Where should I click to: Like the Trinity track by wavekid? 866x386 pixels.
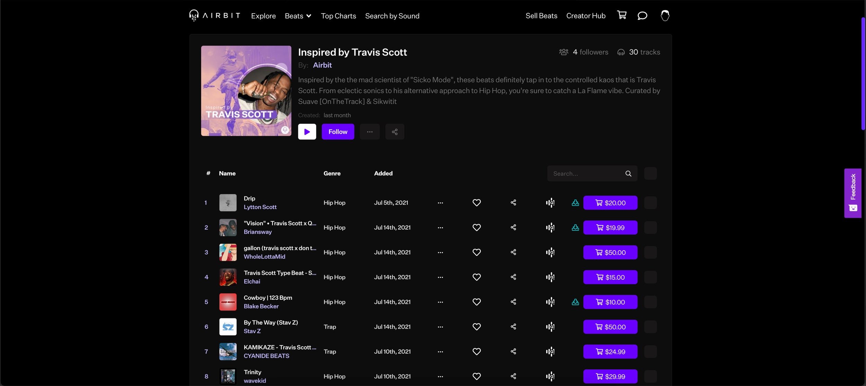coord(477,376)
